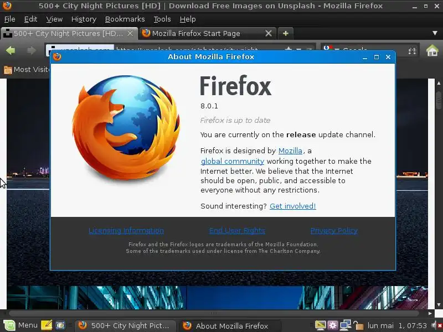The image size is (443, 332).
Task: Click Firefox icon in main window title bar
Action: point(7,6)
